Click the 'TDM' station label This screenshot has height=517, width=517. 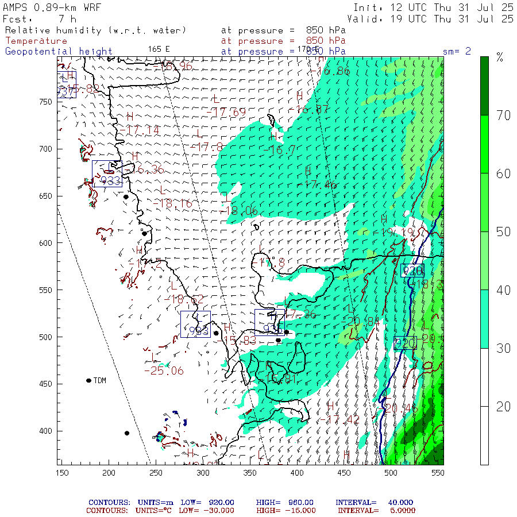coord(99,380)
